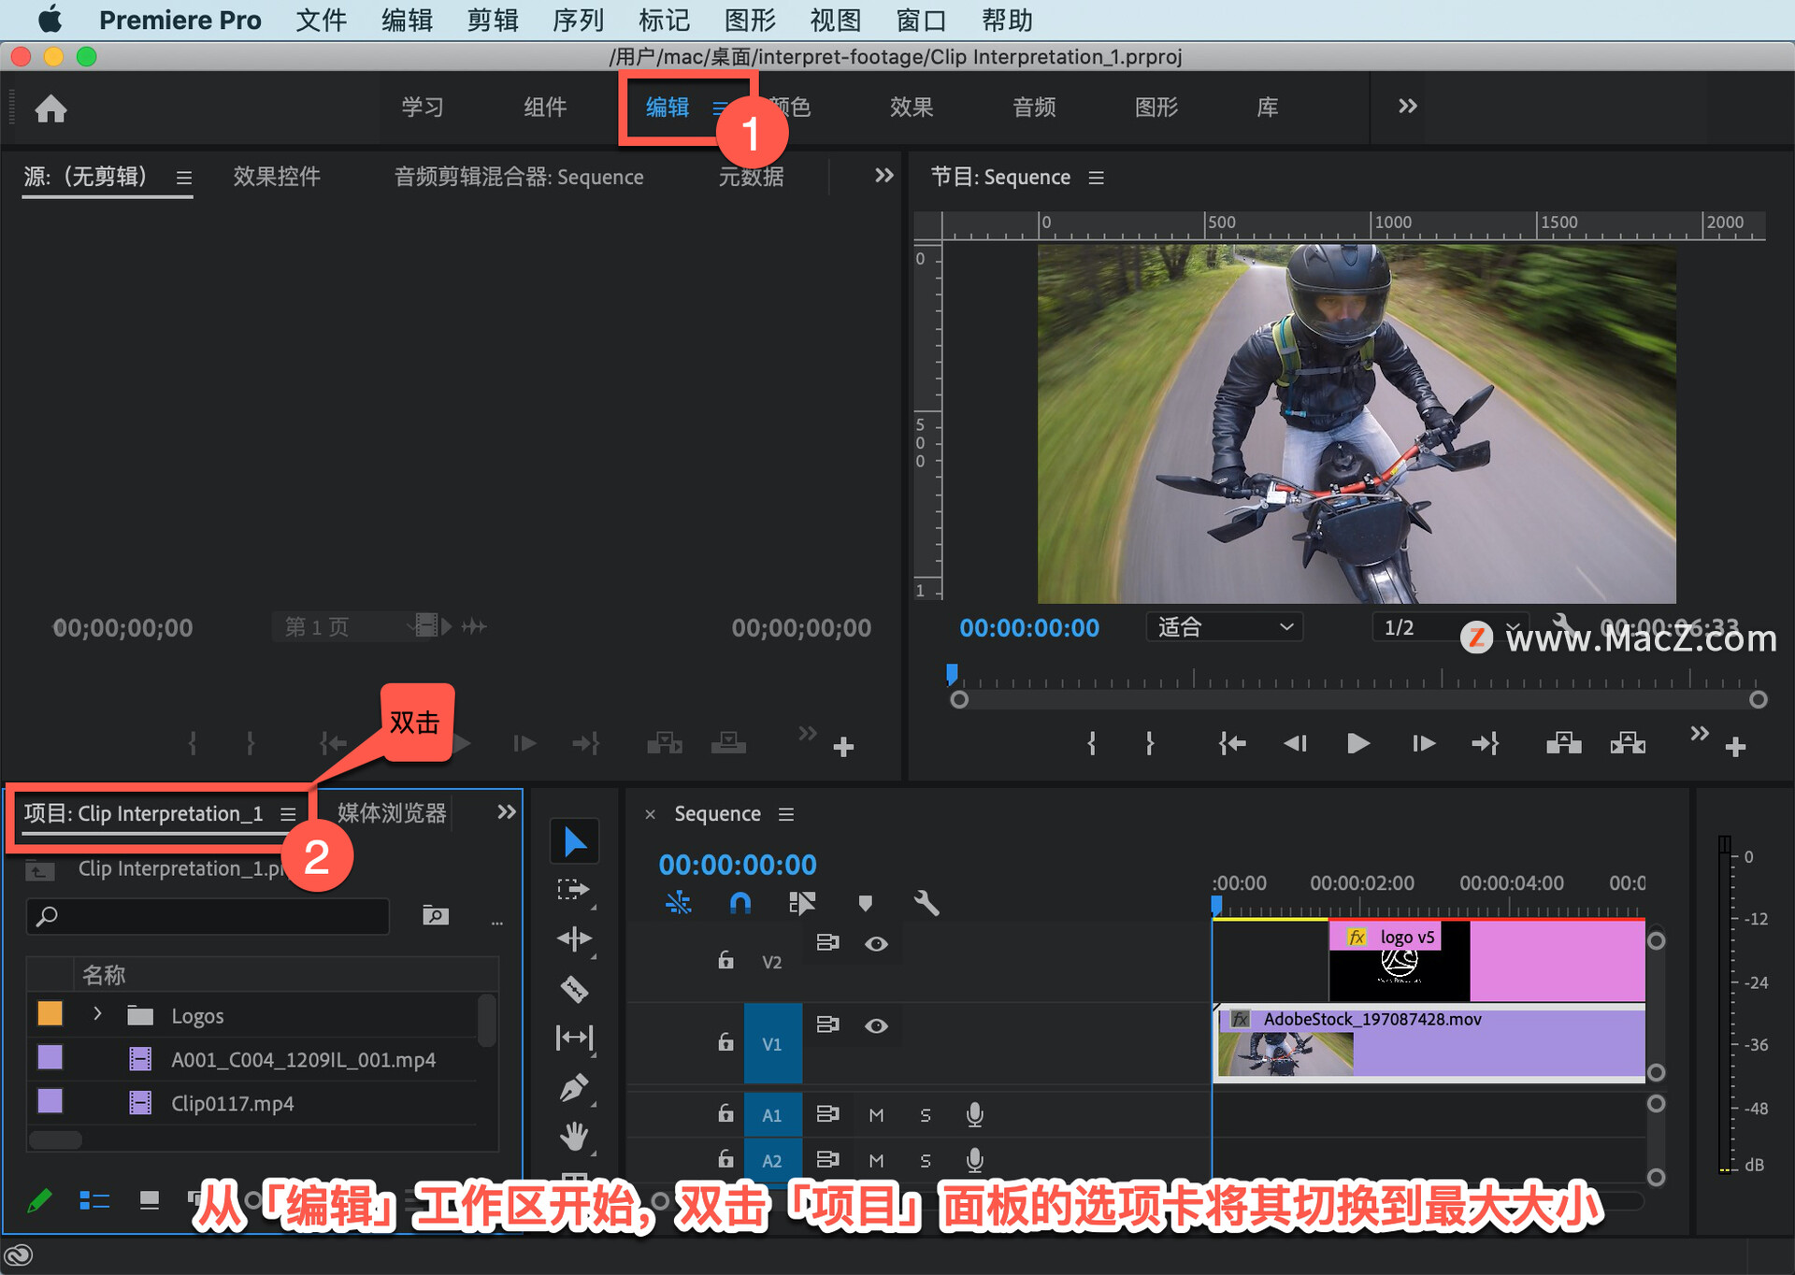Select the Hand tool
Screen dimensions: 1795x1275
574,1136
